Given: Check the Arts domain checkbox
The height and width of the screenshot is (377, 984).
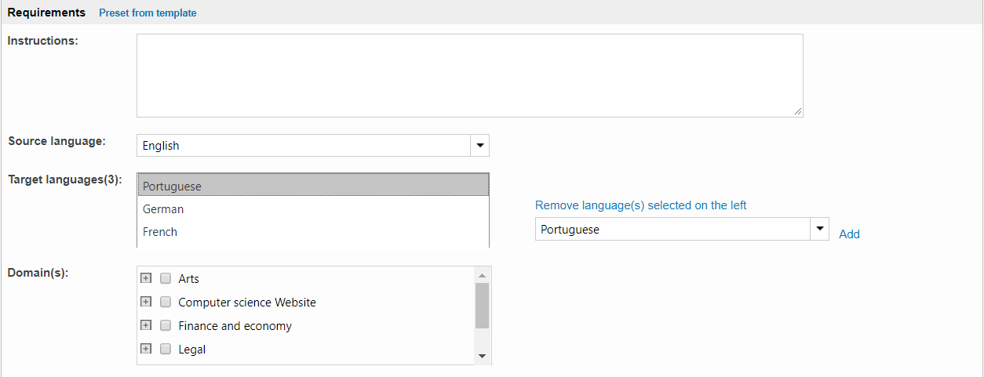Looking at the screenshot, I should 166,278.
